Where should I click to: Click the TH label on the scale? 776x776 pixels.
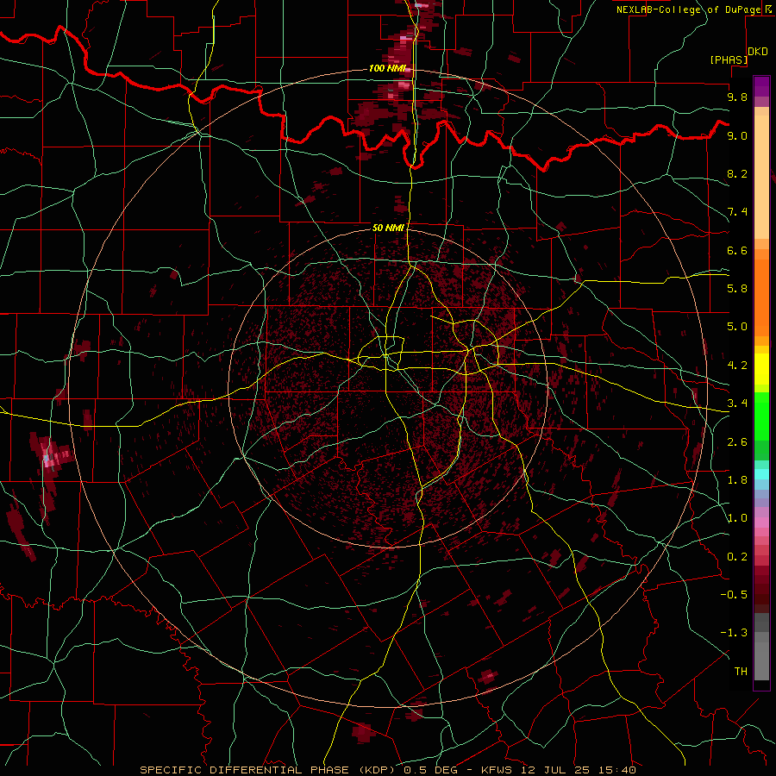coord(741,672)
